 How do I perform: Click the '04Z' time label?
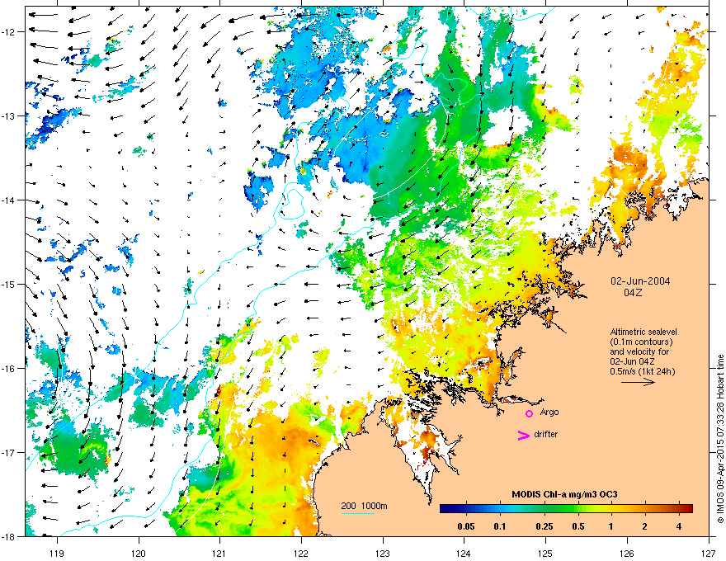633,293
